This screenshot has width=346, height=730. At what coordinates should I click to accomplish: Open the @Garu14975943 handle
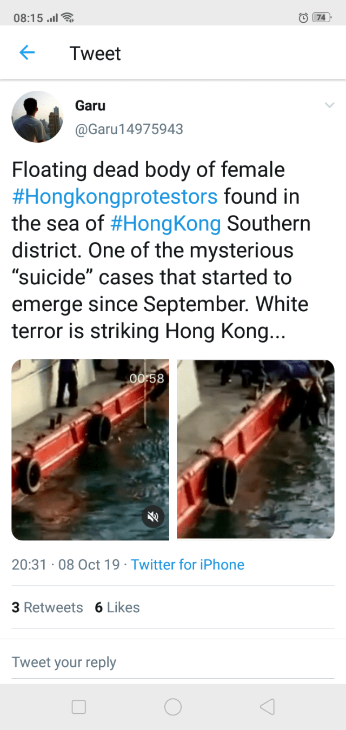click(129, 129)
